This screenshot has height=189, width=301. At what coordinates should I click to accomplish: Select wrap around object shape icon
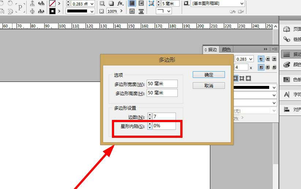pos(132,11)
